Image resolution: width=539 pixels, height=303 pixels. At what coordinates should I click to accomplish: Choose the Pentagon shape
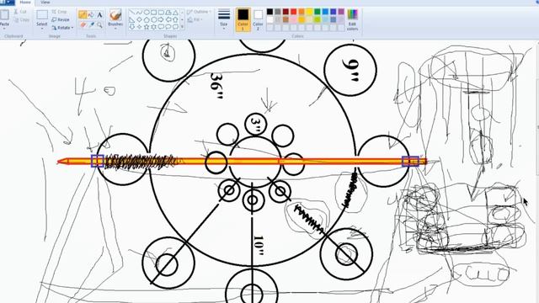[x=147, y=19]
